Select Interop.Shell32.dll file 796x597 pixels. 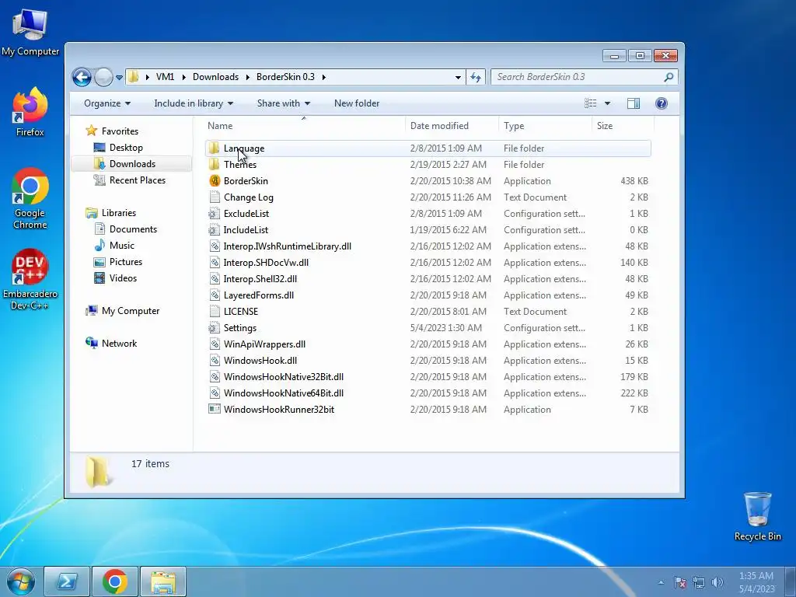click(x=260, y=279)
